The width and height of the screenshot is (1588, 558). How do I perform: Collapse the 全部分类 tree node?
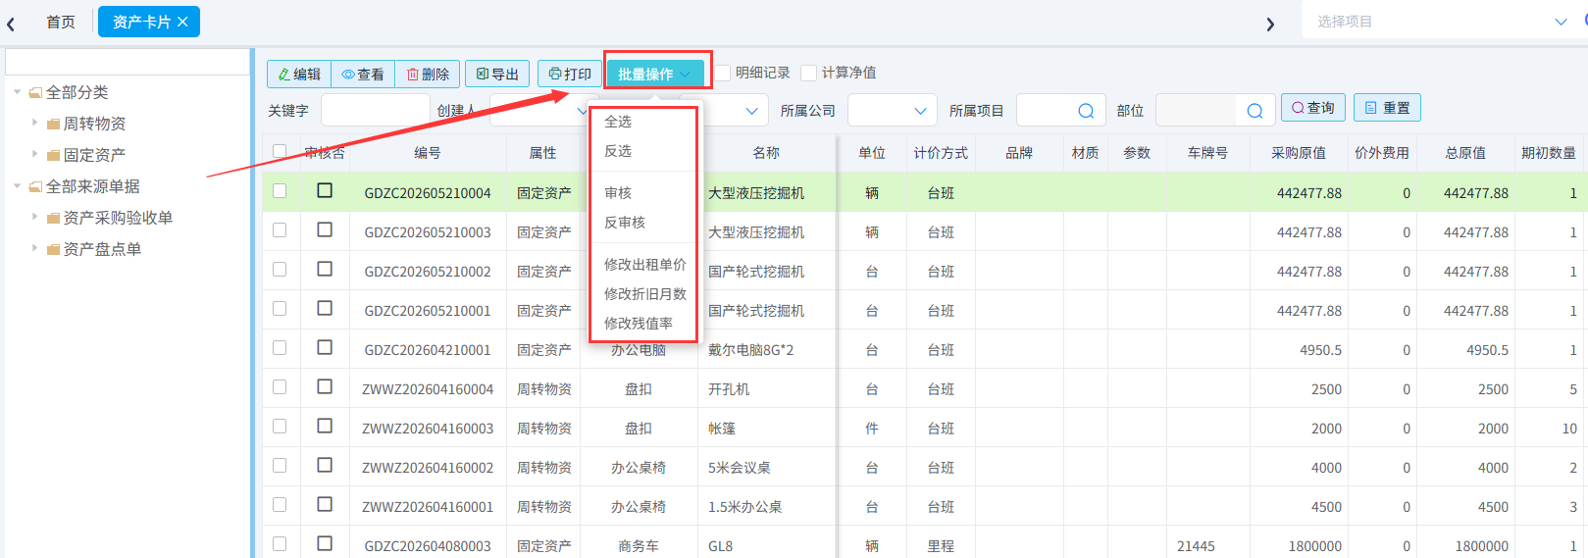[17, 92]
